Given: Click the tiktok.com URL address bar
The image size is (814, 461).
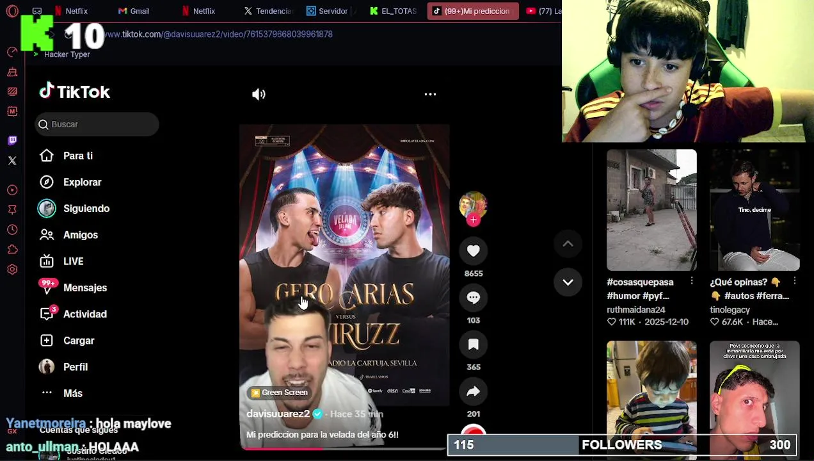Looking at the screenshot, I should point(218,34).
